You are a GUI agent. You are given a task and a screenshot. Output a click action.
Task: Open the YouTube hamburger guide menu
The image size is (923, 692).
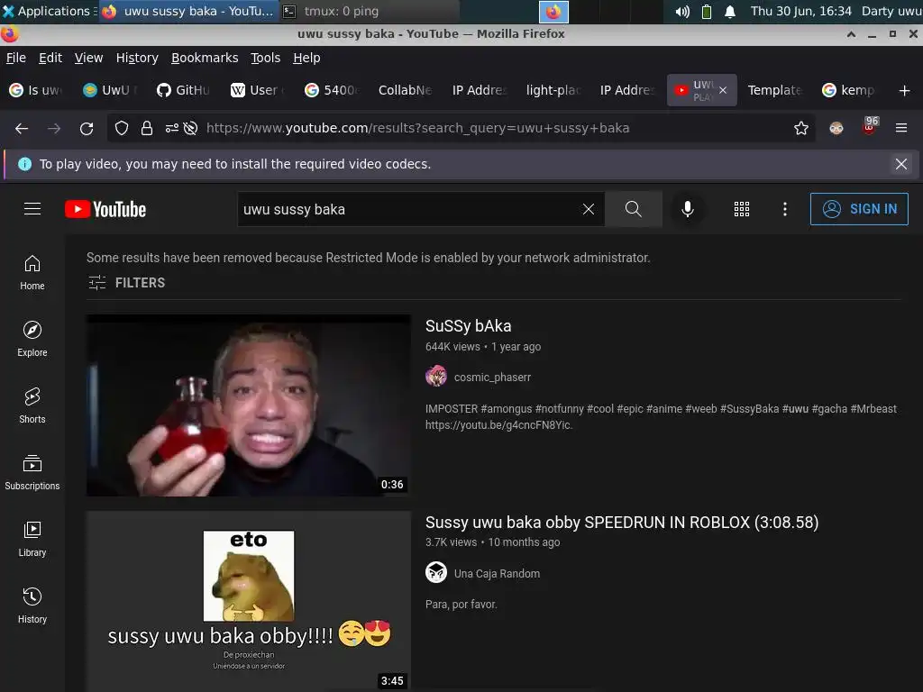(32, 209)
